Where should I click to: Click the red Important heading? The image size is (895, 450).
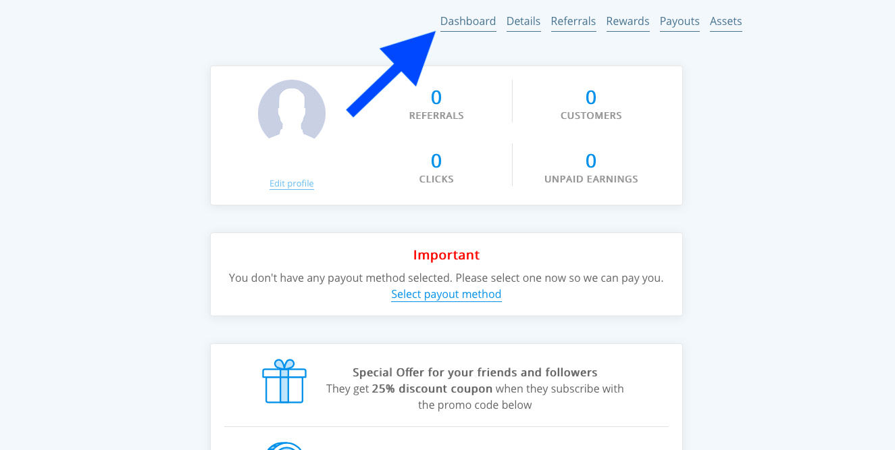(446, 255)
